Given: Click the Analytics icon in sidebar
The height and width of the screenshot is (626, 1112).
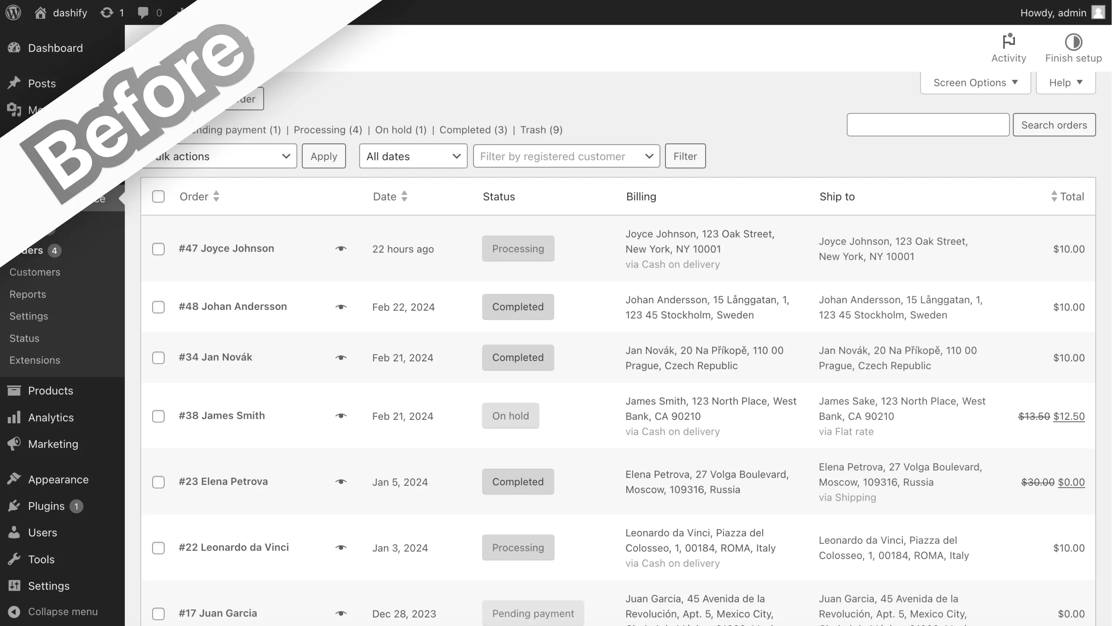Looking at the screenshot, I should coord(14,417).
